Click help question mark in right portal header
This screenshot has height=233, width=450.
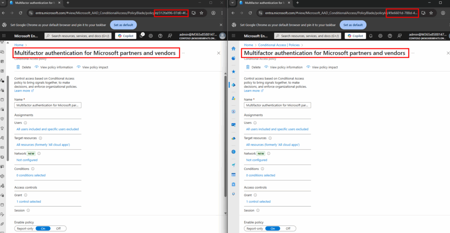tap(390, 36)
